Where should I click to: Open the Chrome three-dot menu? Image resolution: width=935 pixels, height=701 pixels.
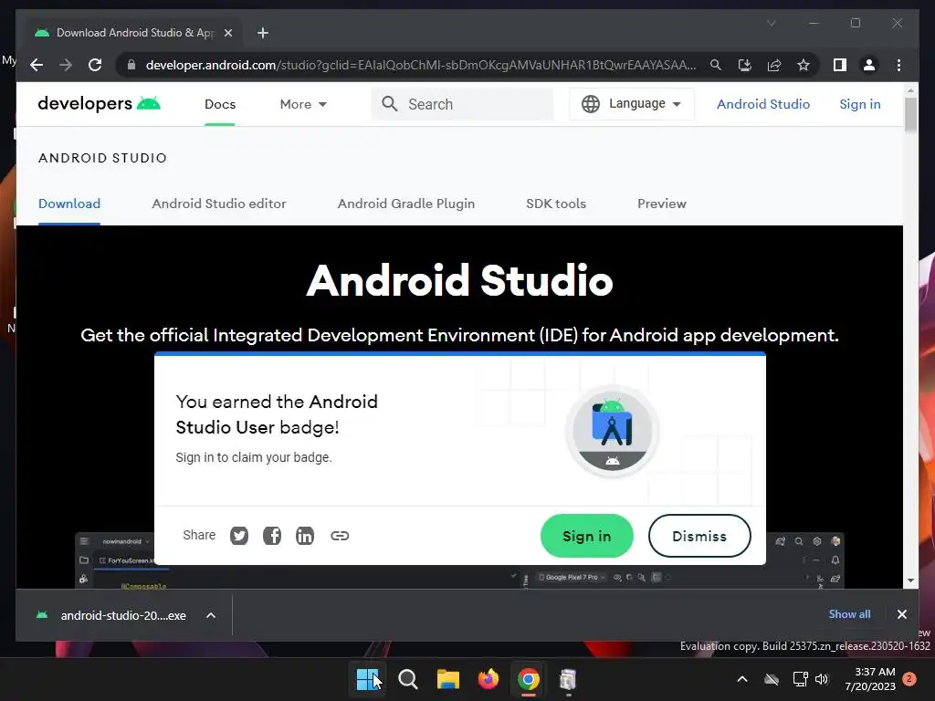click(x=898, y=65)
